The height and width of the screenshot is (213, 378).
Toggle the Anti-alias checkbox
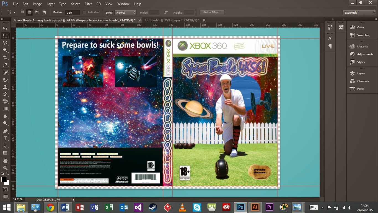84,12
